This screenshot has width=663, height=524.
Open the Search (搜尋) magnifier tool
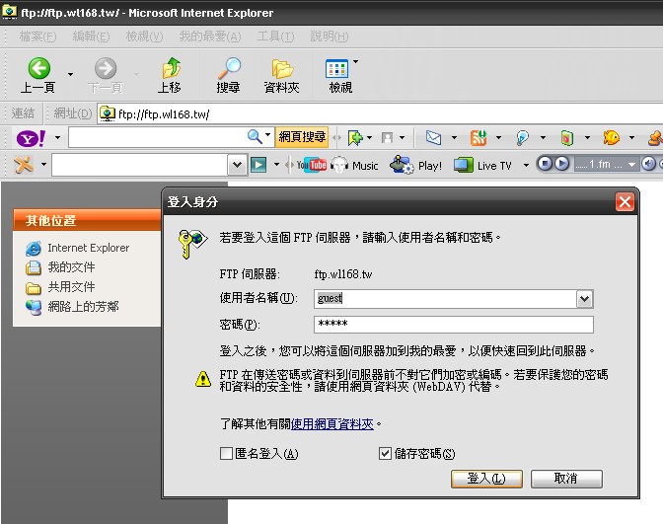coord(228,68)
